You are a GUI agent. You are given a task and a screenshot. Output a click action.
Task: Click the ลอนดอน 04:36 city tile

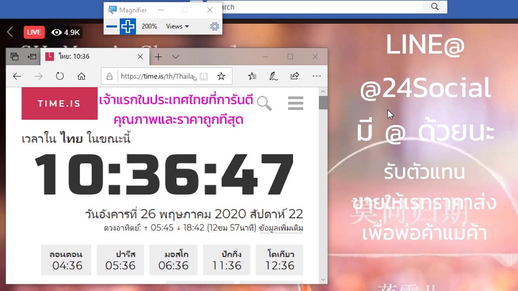click(66, 260)
